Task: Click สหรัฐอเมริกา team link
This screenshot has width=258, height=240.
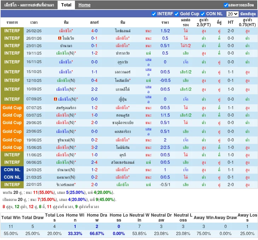Action: pyautogui.click(x=66, y=108)
